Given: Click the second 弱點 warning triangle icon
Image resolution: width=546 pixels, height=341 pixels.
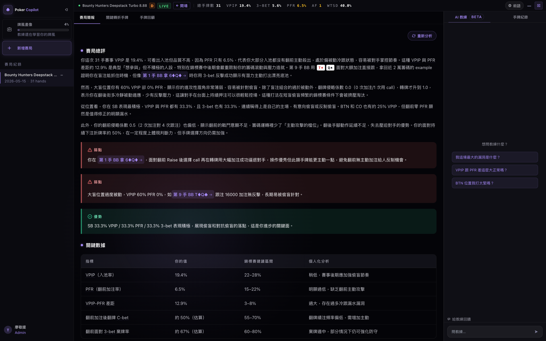Looking at the screenshot, I should tap(90, 182).
